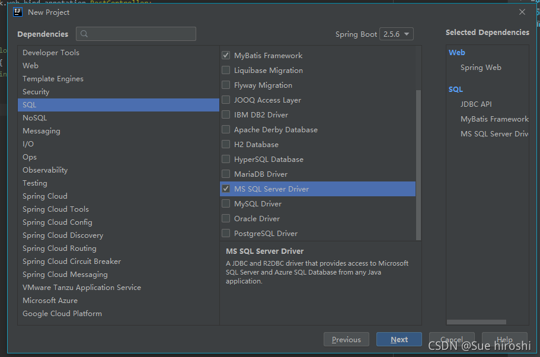Select the Spring Cloud Routing category
540x357 pixels.
click(119, 248)
